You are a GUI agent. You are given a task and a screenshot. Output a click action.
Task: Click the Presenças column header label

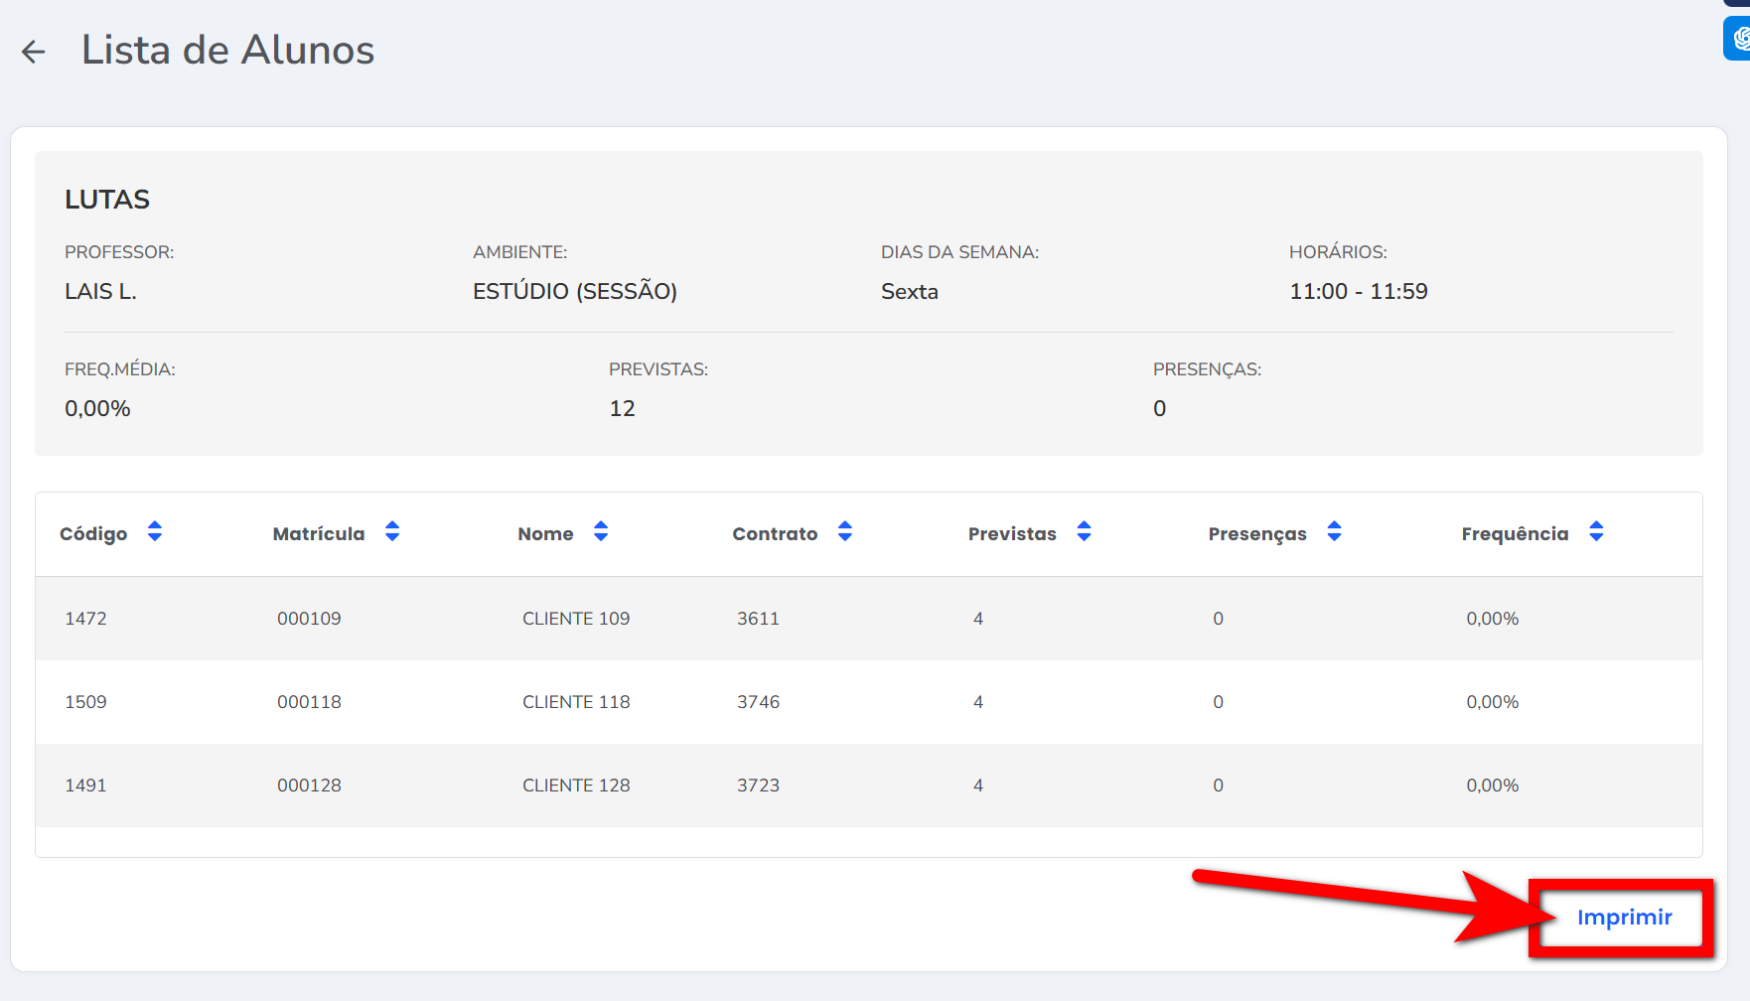(x=1257, y=534)
